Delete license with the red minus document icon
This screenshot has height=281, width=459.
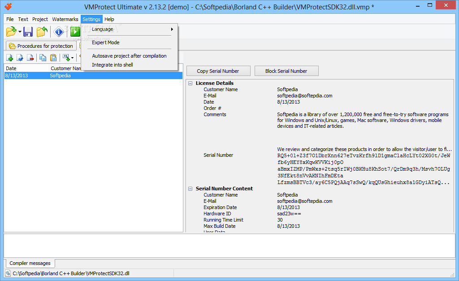tap(30, 58)
